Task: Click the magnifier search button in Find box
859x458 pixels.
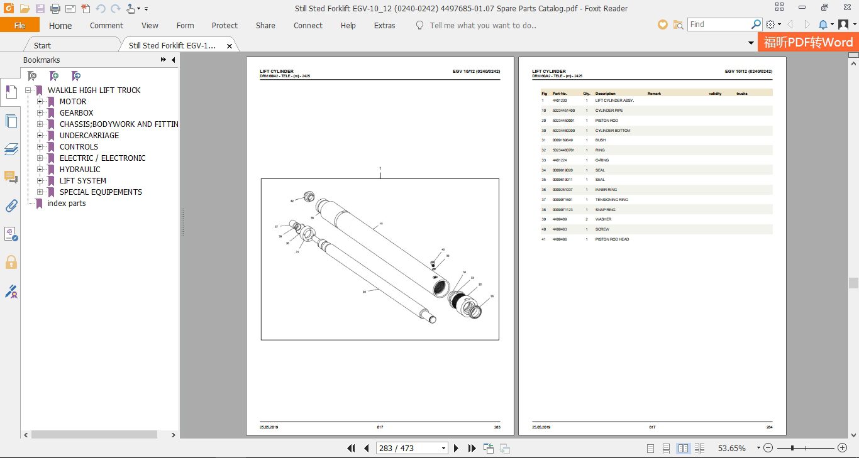Action: 756,25
